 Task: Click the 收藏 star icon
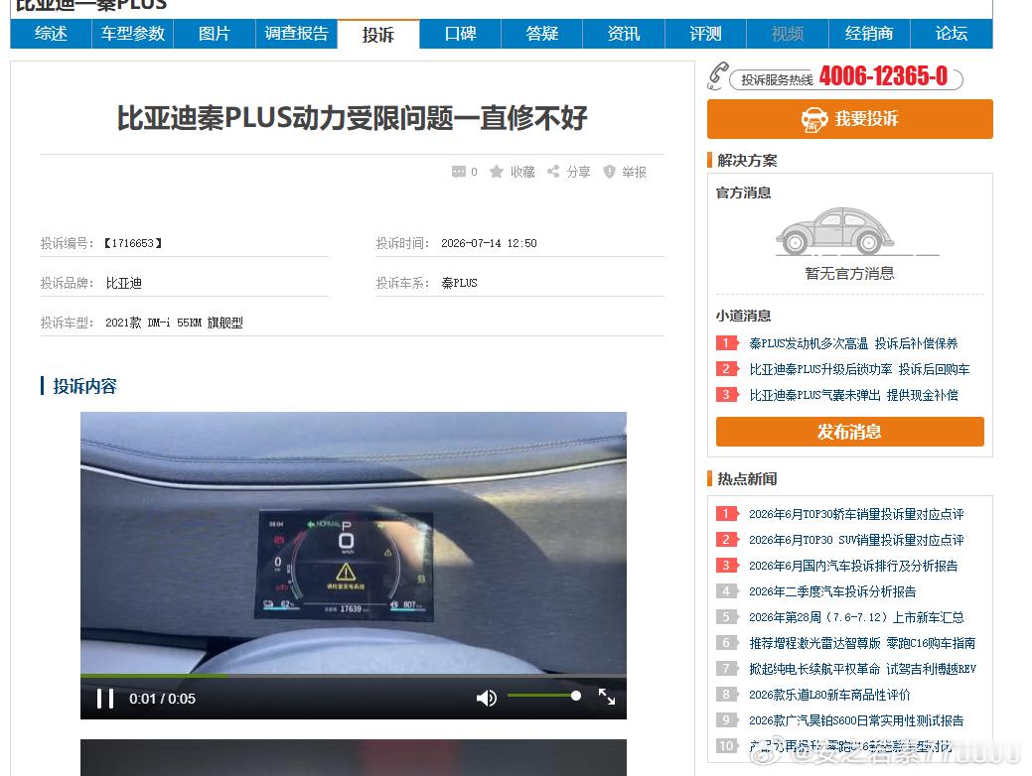497,172
